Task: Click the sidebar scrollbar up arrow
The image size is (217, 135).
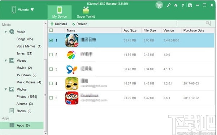Action: 45,23
